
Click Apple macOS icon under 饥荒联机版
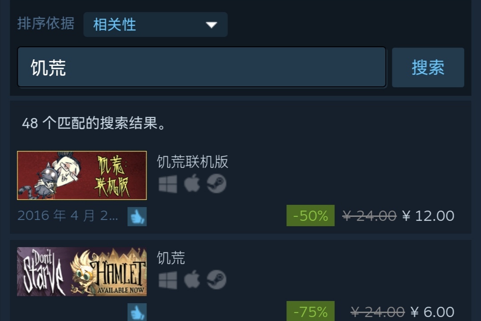click(x=192, y=183)
